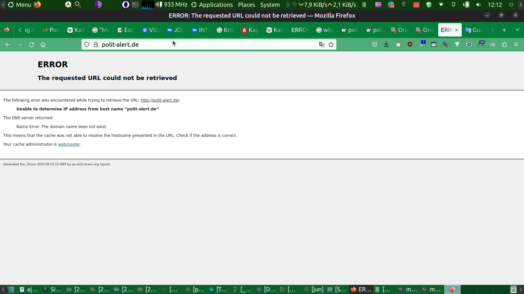The height and width of the screenshot is (294, 524).
Task: Switch to the 'INT' tab
Action: 201,30
